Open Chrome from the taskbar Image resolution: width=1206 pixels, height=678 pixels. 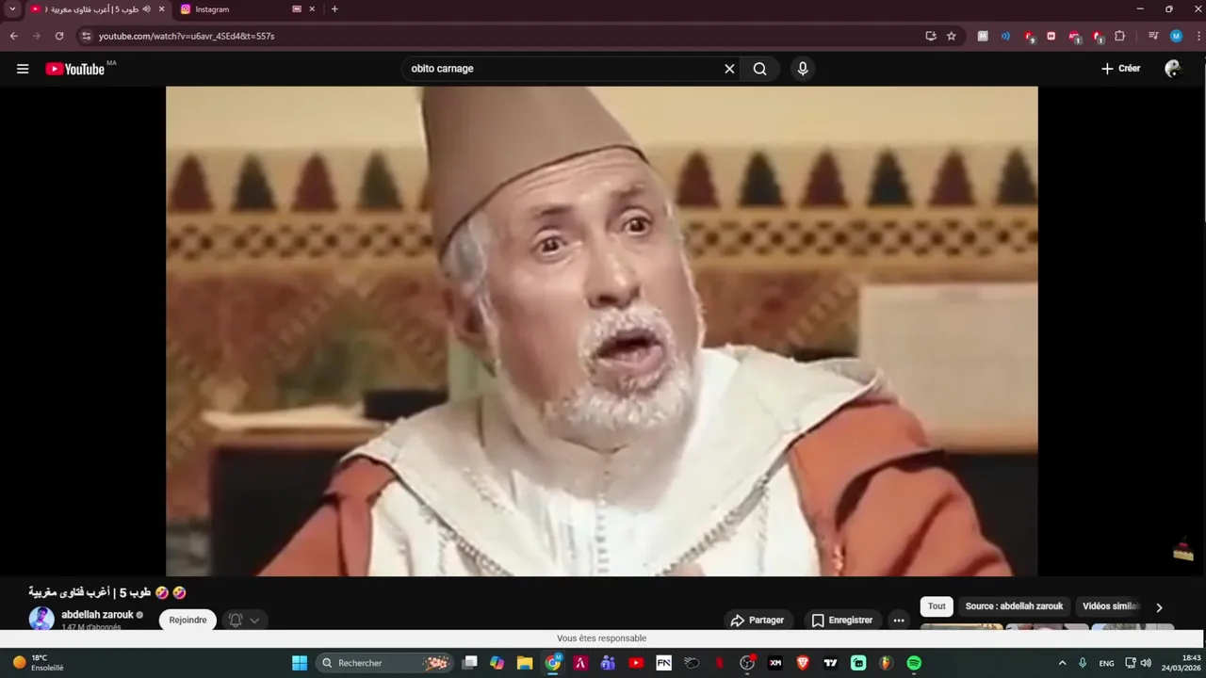tap(553, 663)
